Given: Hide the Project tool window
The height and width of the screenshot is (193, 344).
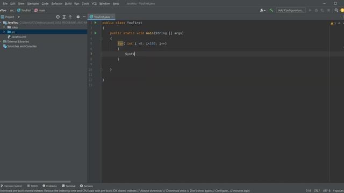Looking at the screenshot, I should 84,17.
